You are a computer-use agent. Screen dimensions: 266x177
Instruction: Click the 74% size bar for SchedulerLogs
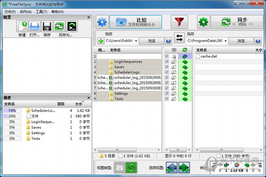coord(12,111)
